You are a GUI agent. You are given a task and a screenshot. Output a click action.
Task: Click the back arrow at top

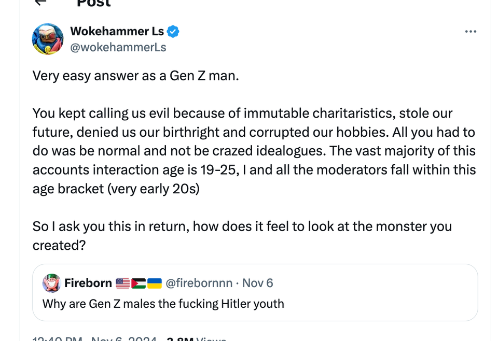pyautogui.click(x=40, y=2)
